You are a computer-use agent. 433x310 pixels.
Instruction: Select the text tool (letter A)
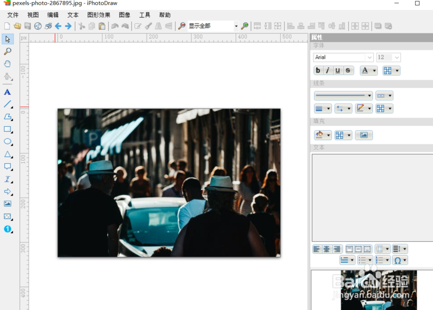click(7, 92)
